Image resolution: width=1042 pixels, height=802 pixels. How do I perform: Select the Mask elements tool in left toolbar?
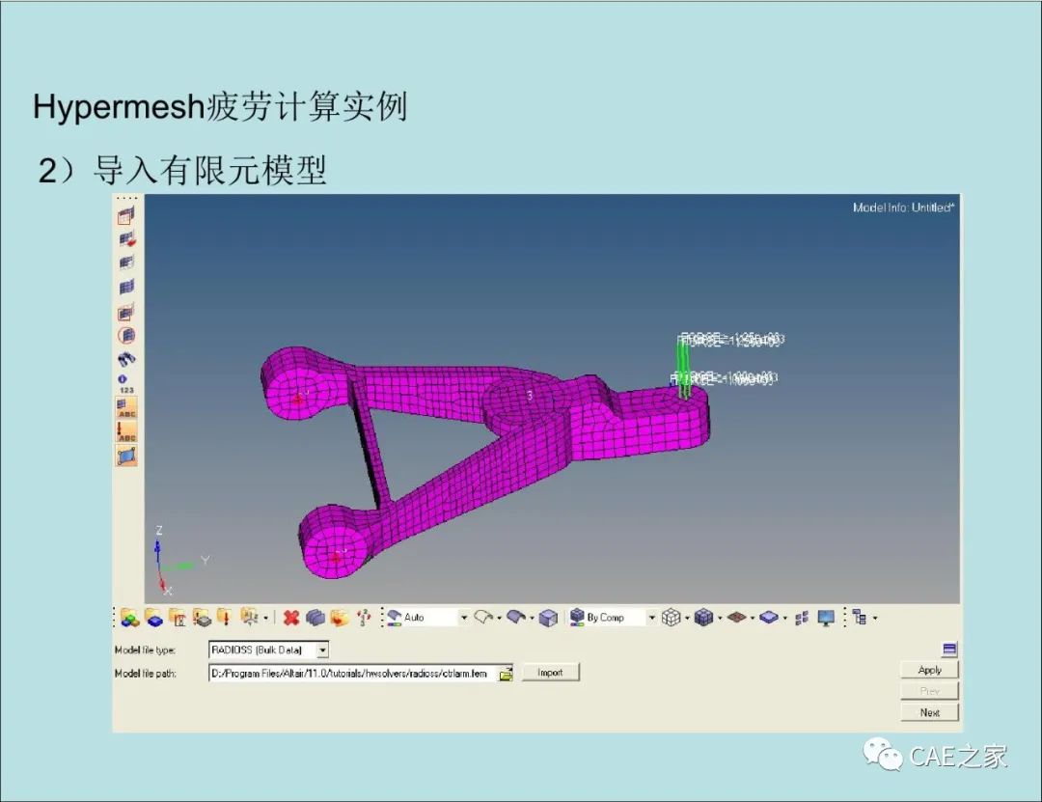pyautogui.click(x=126, y=216)
